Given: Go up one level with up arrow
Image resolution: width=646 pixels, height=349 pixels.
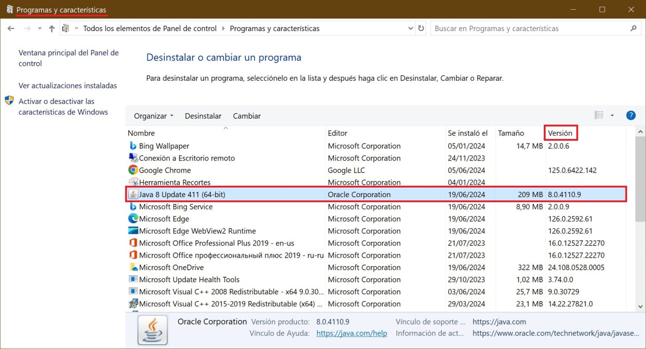Looking at the screenshot, I should click(52, 29).
